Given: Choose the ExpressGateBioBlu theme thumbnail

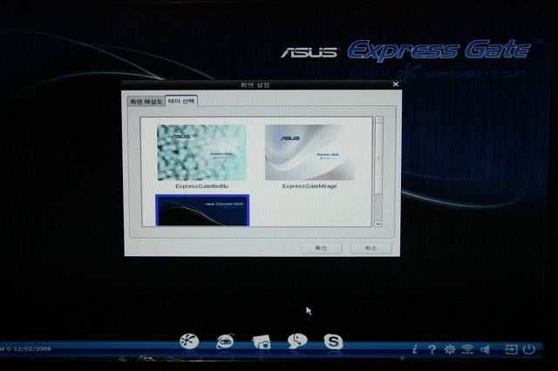Looking at the screenshot, I should pos(201,152).
